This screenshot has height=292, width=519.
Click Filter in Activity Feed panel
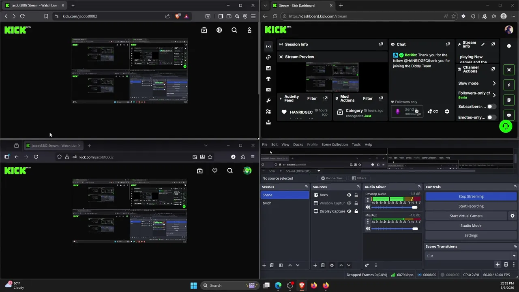(312, 99)
